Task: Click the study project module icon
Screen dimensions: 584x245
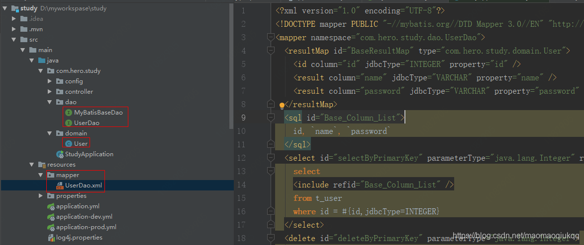Action: pos(14,8)
